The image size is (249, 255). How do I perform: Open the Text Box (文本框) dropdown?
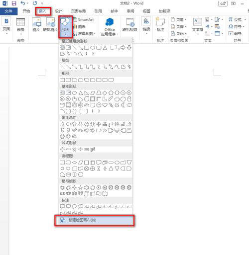198,26
